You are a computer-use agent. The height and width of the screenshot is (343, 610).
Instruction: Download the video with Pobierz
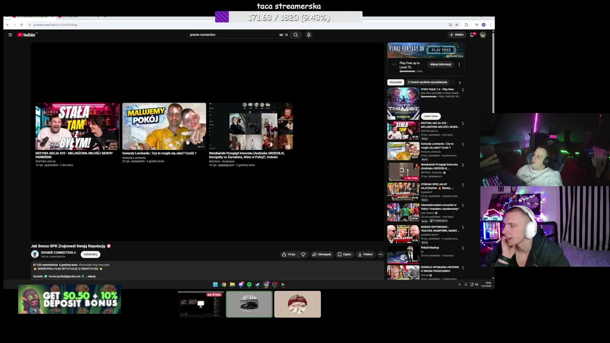366,254
